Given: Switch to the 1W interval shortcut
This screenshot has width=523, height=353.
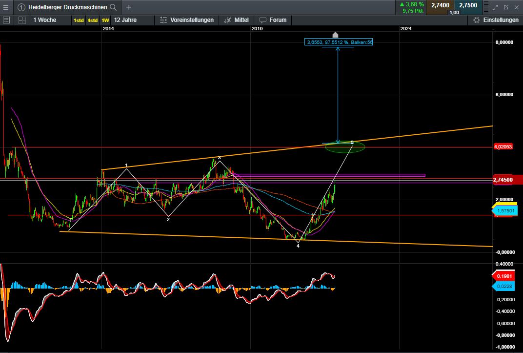Looking at the screenshot, I should [105, 21].
